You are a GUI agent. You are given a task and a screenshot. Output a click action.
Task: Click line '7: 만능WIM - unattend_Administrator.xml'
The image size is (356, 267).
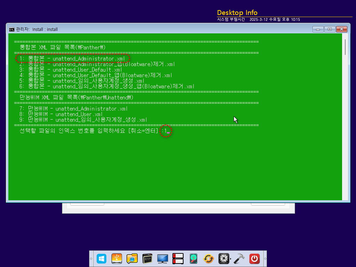(73, 109)
